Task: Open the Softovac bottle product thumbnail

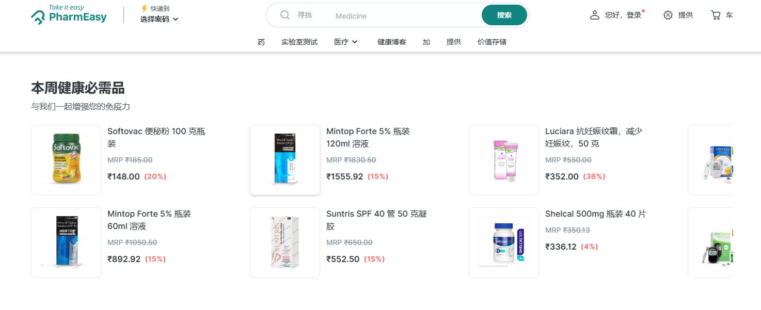Action: [66, 160]
